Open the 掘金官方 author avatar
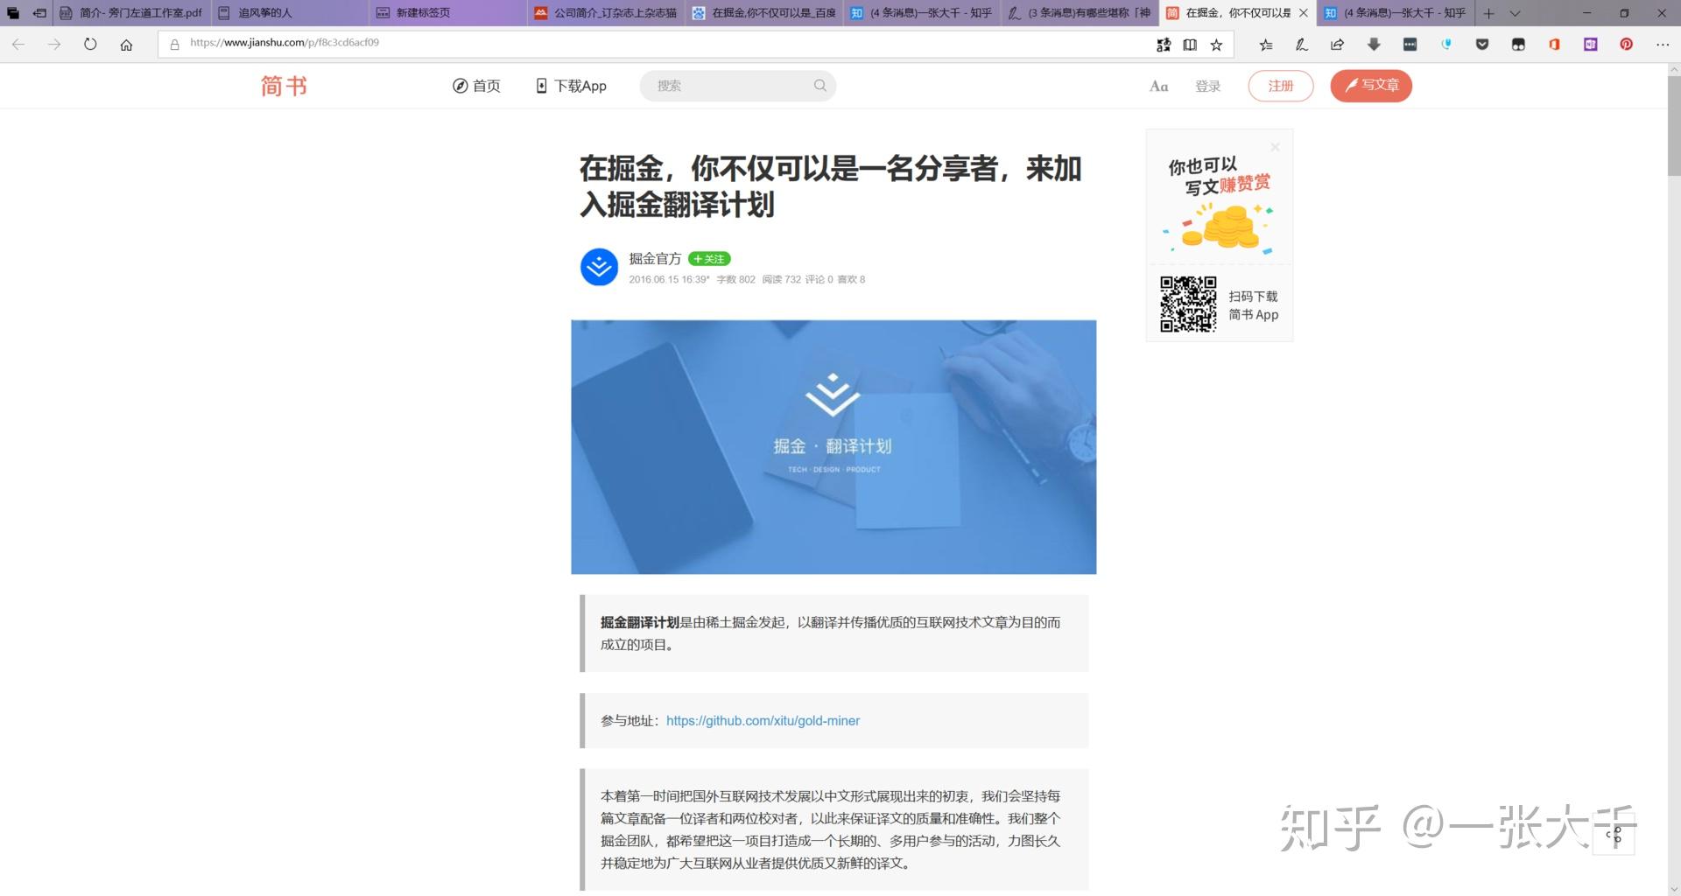Screen dimensions: 1681x896 tap(599, 267)
